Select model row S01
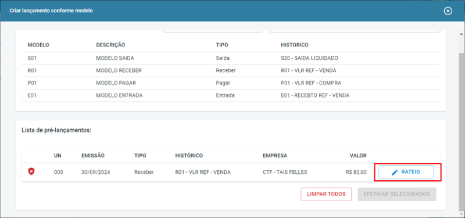 click(231, 58)
